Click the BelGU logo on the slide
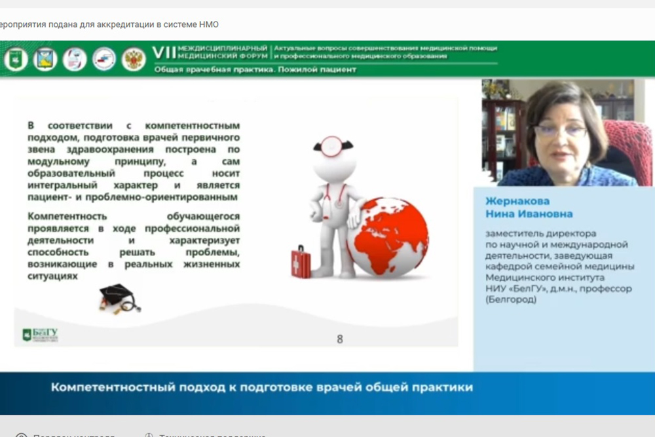 (41, 335)
